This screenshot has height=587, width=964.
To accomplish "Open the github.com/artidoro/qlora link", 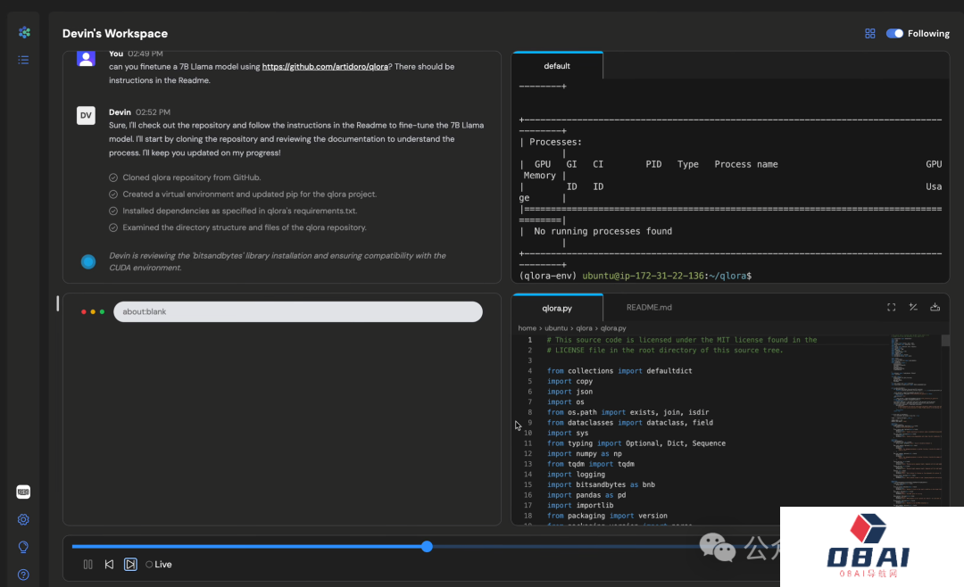I will pyautogui.click(x=325, y=67).
